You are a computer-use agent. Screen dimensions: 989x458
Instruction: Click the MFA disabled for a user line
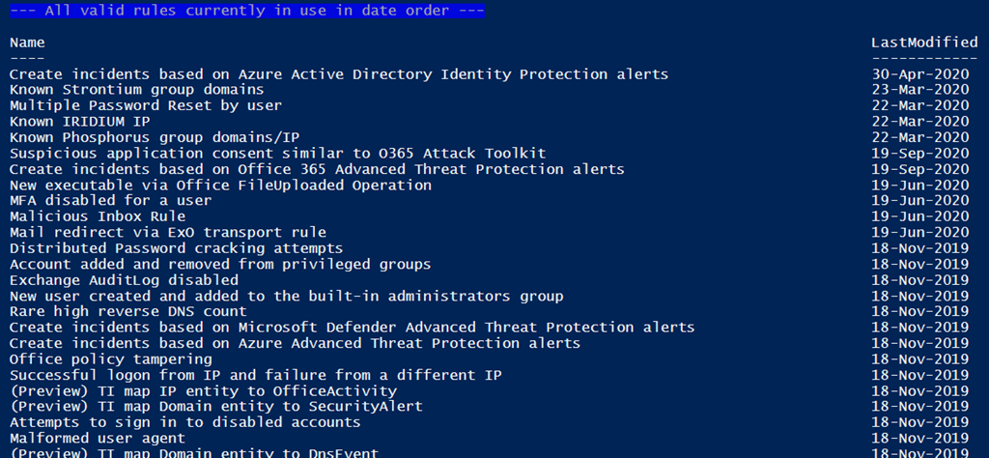coord(110,200)
